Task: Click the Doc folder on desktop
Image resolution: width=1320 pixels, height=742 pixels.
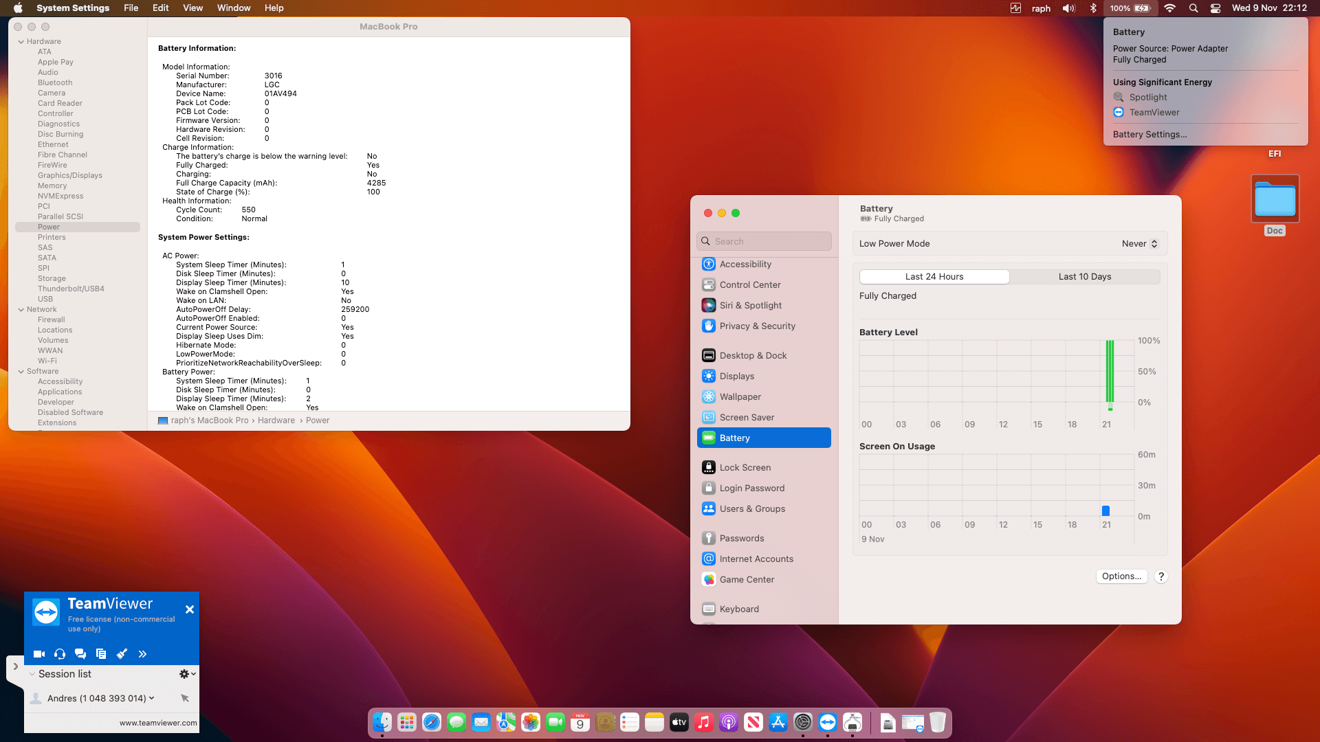Action: click(1275, 199)
